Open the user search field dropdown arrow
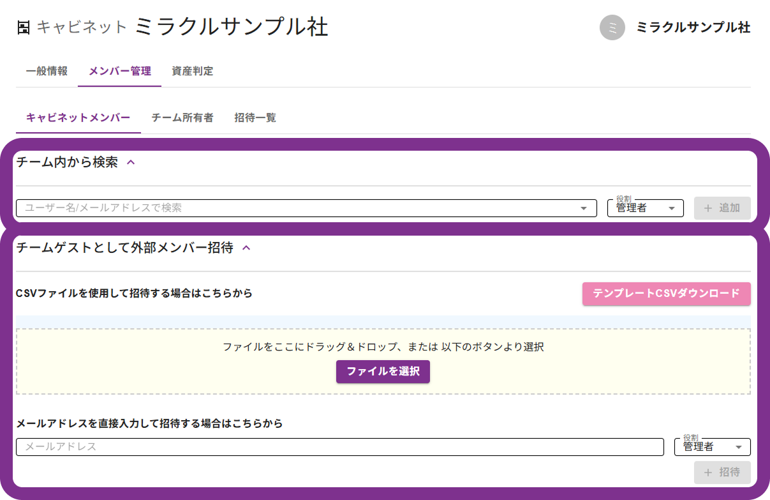 [x=583, y=208]
